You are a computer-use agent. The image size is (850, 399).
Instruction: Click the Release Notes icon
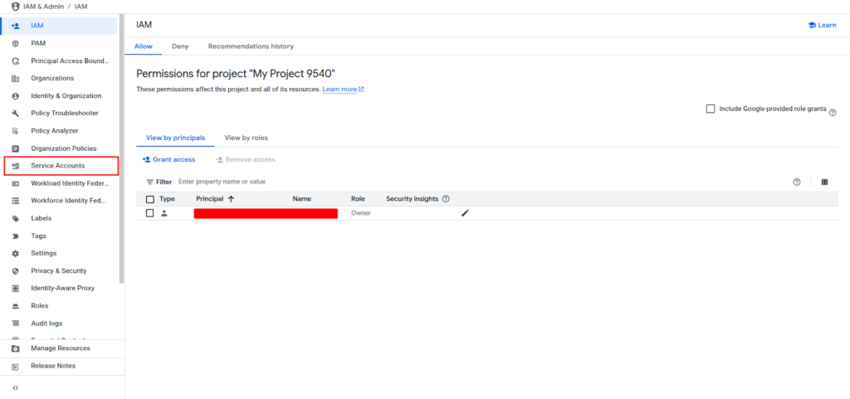tap(15, 367)
